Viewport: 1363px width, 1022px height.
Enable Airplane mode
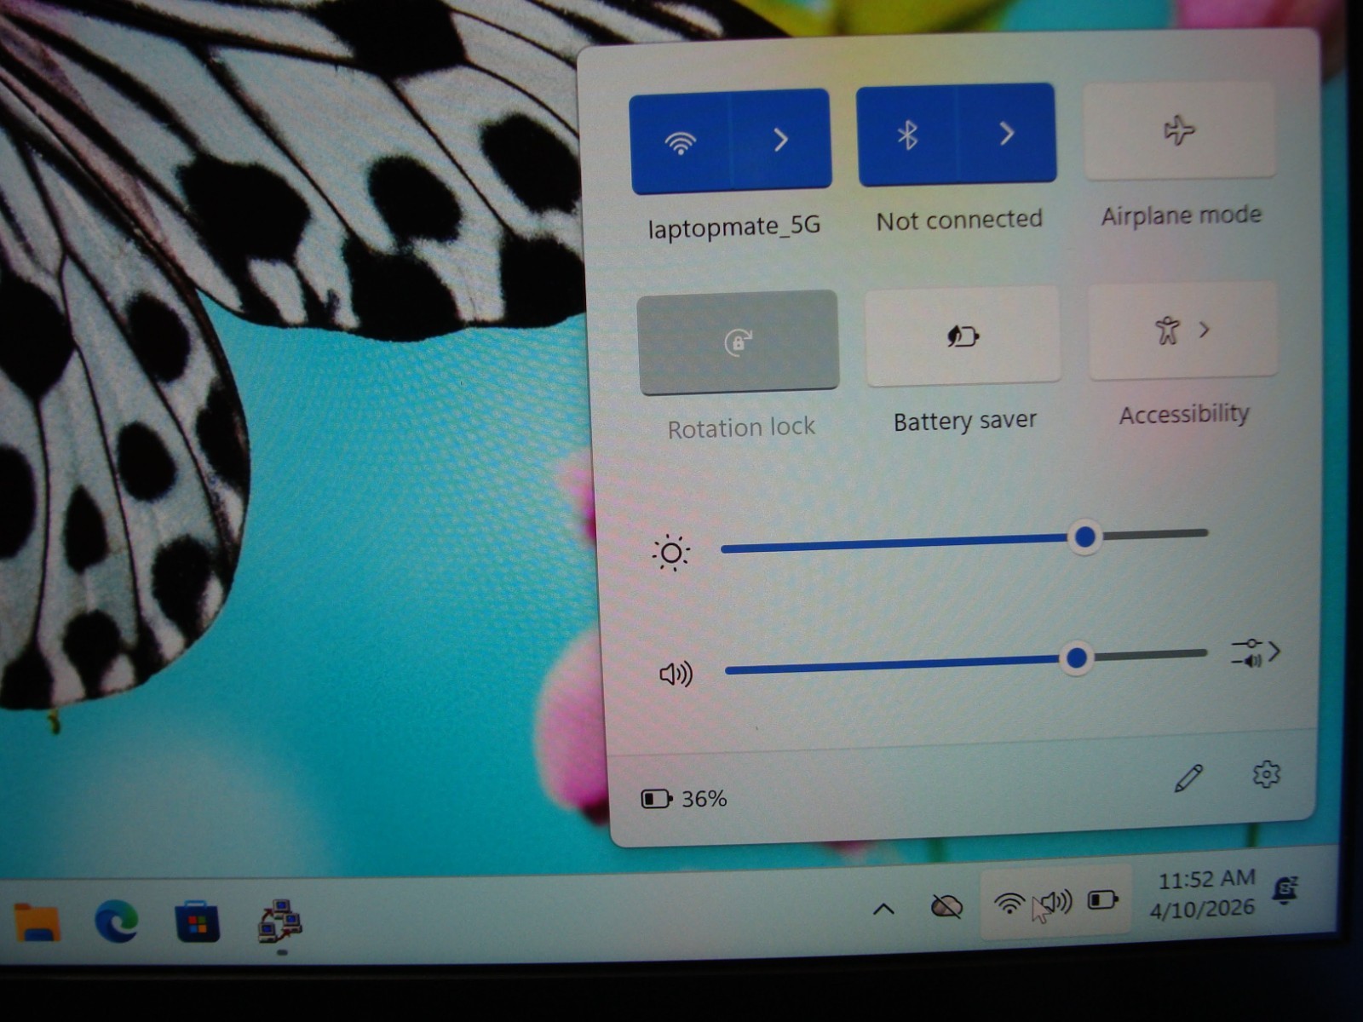coord(1179,130)
